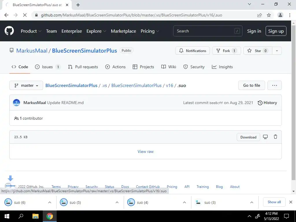Click Show all downloads button
This screenshot has width=296, height=222.
274,202
